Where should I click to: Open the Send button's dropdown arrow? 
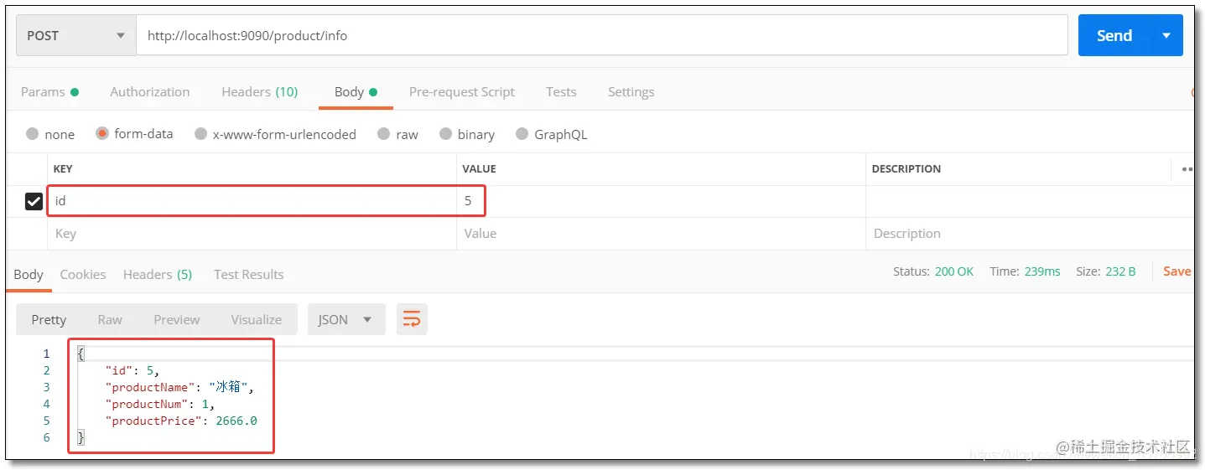1166,35
